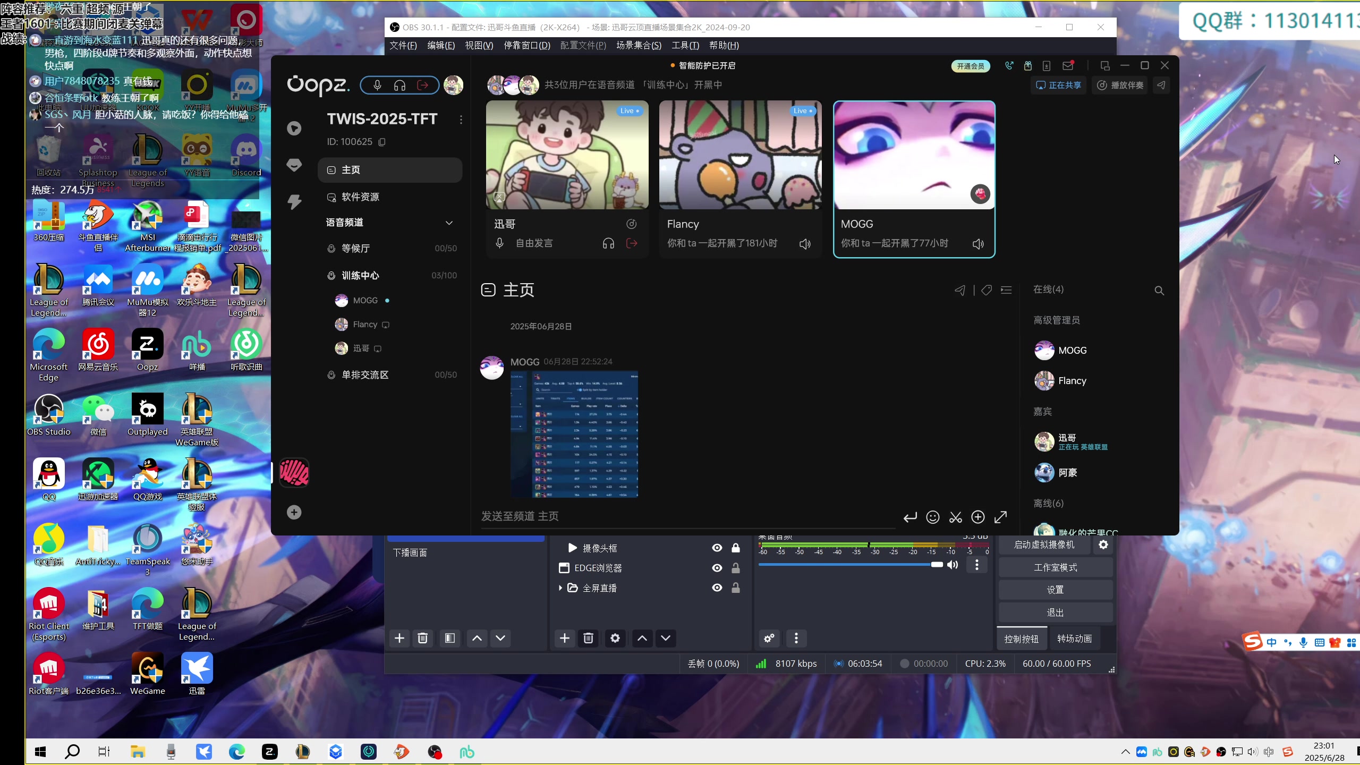Click the scissors screenshot icon
This screenshot has height=765, width=1360.
click(956, 517)
